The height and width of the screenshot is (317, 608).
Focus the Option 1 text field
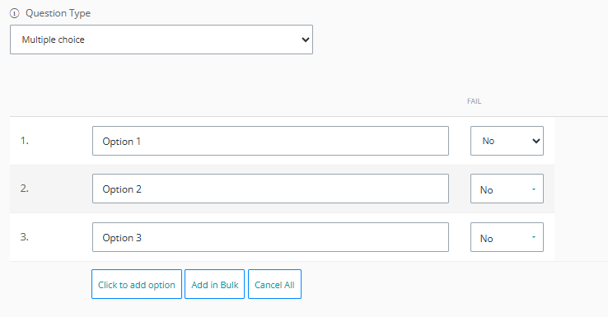click(270, 141)
